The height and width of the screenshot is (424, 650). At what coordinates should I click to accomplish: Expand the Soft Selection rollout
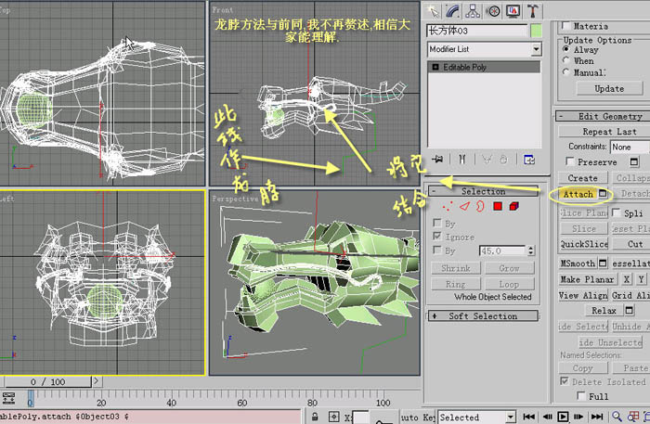point(483,316)
